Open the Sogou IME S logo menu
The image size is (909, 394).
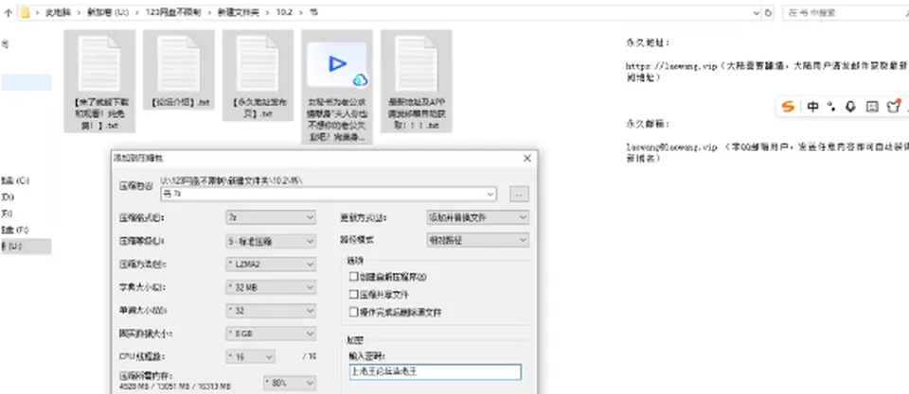[x=787, y=107]
